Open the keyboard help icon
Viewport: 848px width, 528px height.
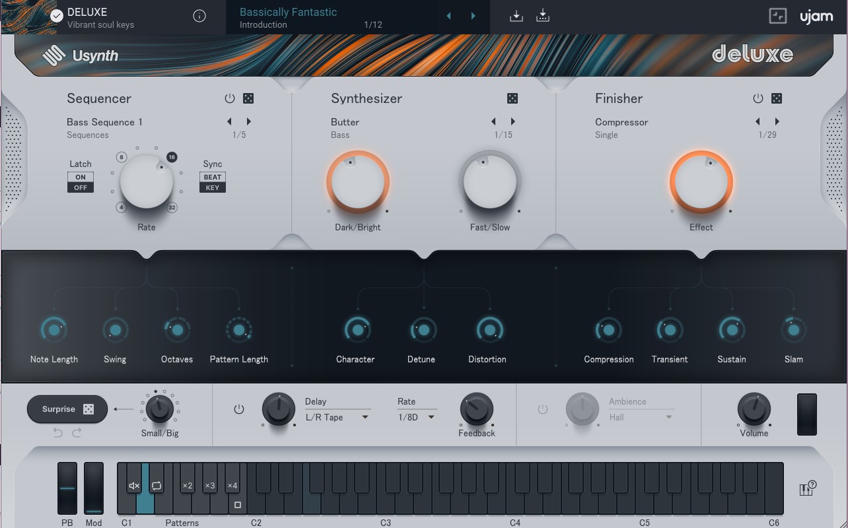[x=808, y=488]
